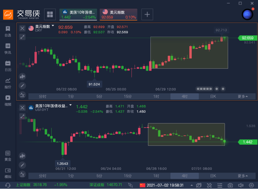Open the 快讯 news flash sidebar item

point(8,49)
